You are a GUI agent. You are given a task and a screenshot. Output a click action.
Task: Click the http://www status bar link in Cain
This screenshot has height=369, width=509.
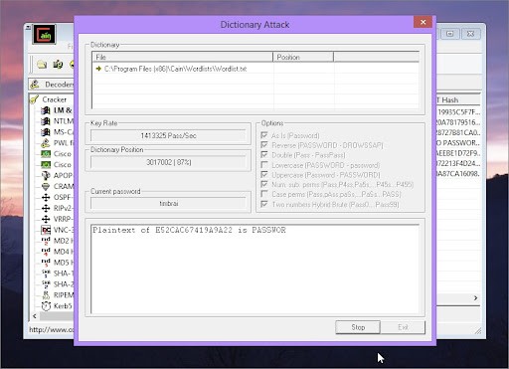coord(52,329)
